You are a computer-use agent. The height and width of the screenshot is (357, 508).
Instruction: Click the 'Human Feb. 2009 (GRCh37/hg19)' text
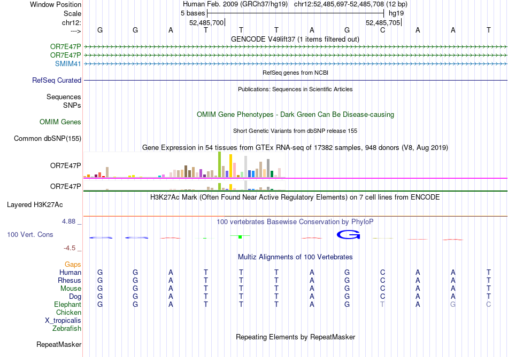[235, 4]
